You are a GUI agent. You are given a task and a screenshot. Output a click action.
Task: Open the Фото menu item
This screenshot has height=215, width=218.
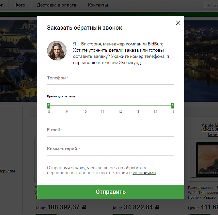click(x=20, y=5)
